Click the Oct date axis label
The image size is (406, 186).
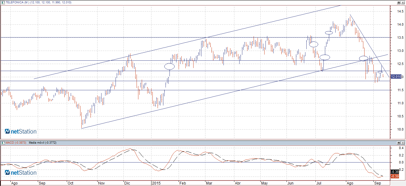(70, 184)
